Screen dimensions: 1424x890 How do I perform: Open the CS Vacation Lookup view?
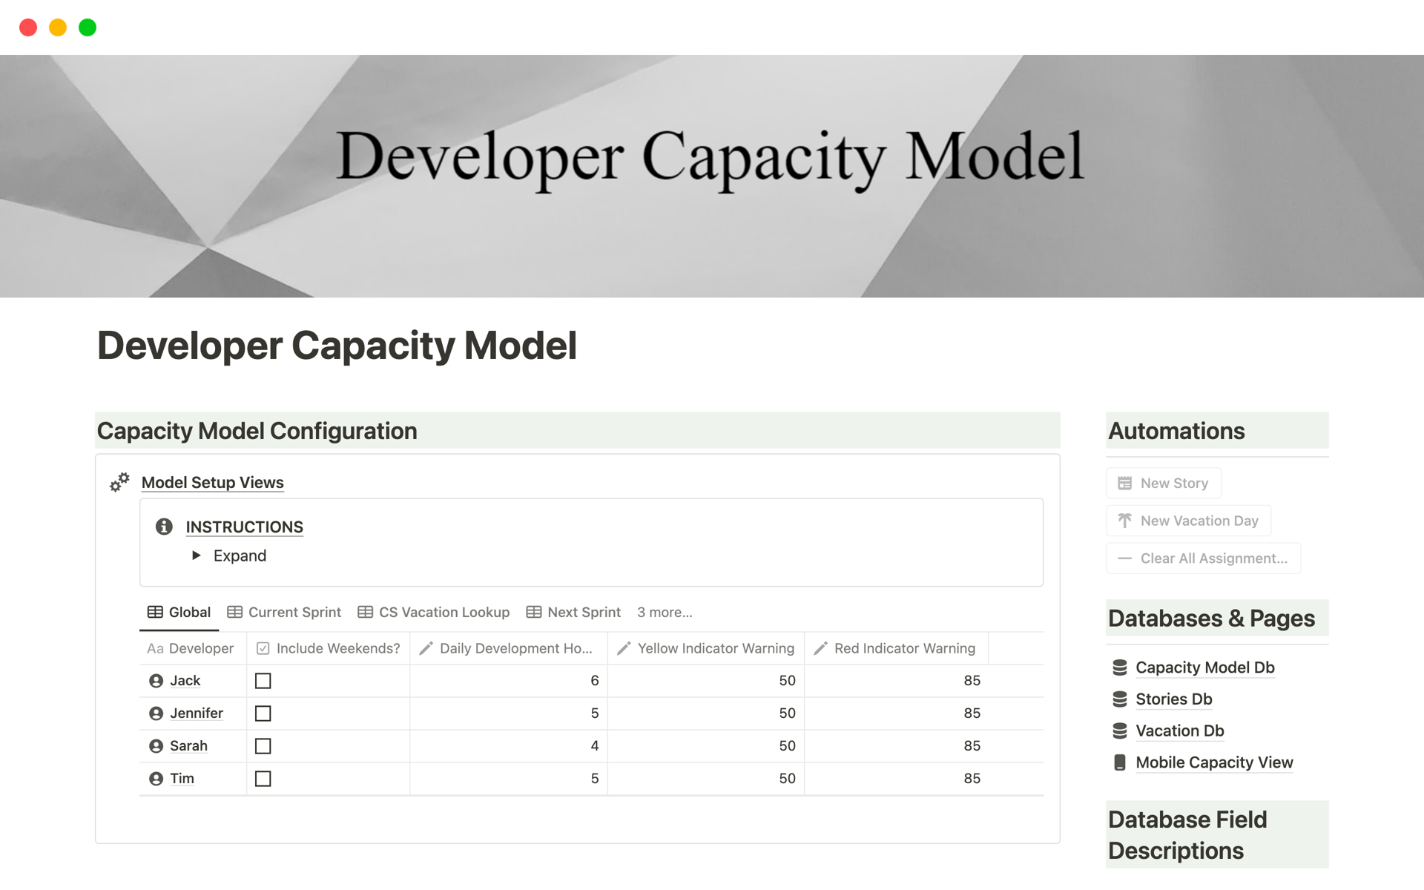(442, 611)
